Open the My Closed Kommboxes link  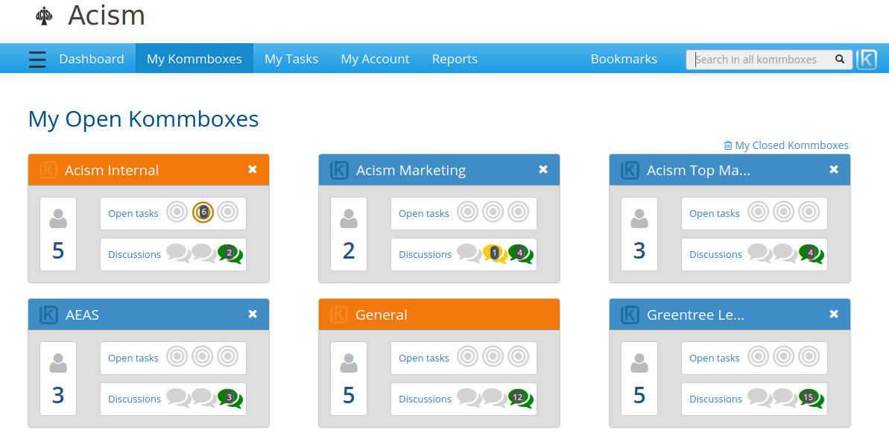coord(791,145)
